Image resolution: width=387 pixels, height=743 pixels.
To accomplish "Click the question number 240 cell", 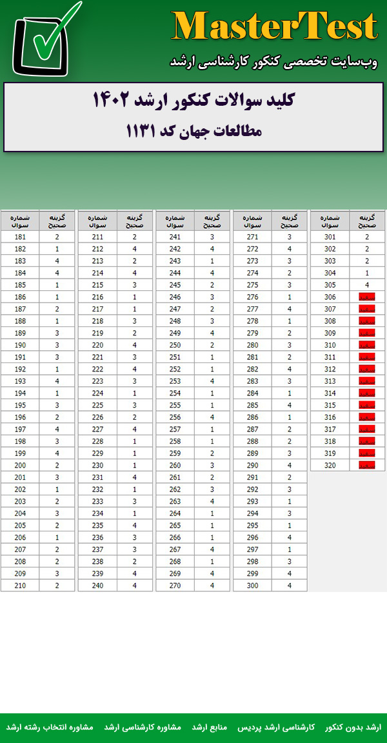I will point(97,585).
